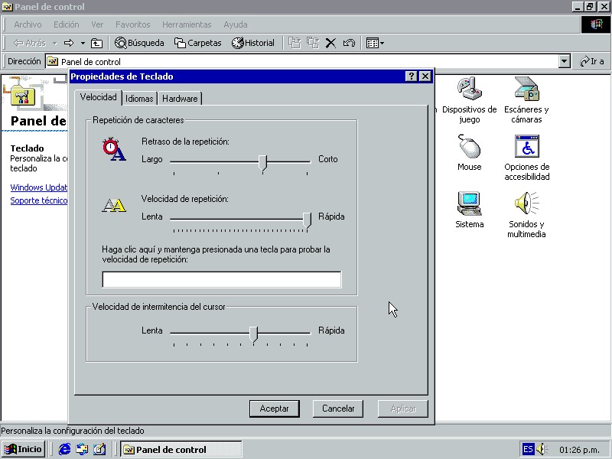612x459 pixels.
Task: Switch to the Velocidad tab
Action: point(99,97)
